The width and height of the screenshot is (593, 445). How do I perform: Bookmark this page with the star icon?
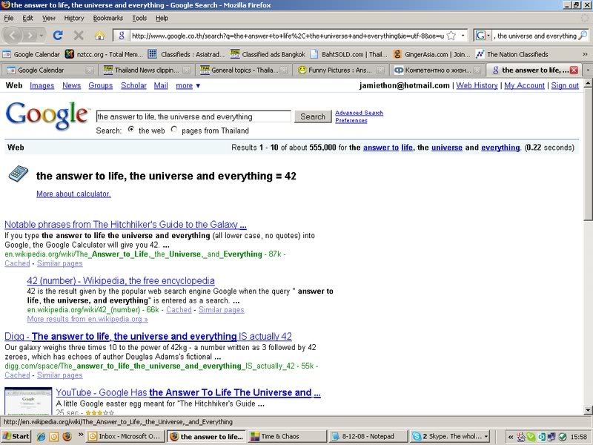[x=451, y=36]
